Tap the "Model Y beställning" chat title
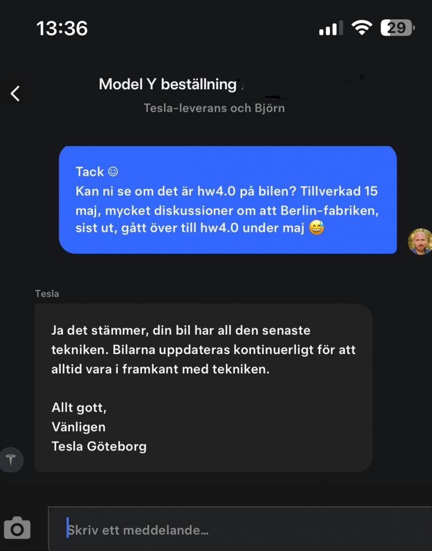The image size is (432, 551). pyautogui.click(x=168, y=84)
